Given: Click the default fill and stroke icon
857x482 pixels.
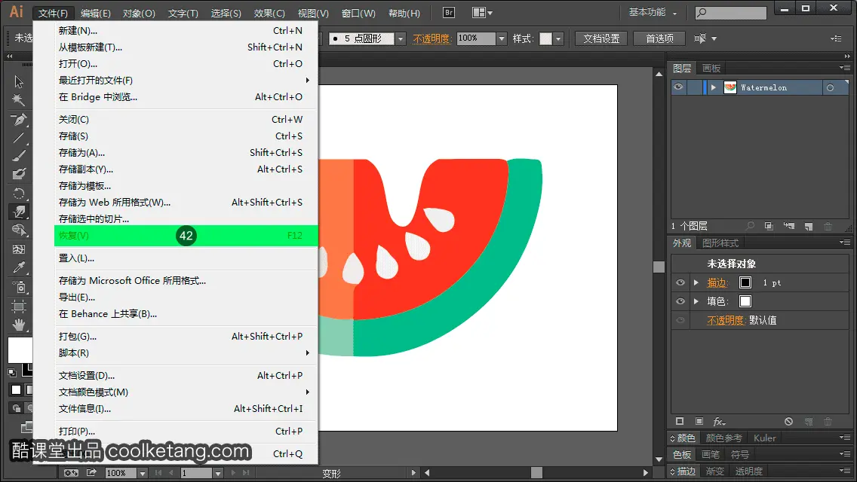Looking at the screenshot, I should (x=12, y=373).
